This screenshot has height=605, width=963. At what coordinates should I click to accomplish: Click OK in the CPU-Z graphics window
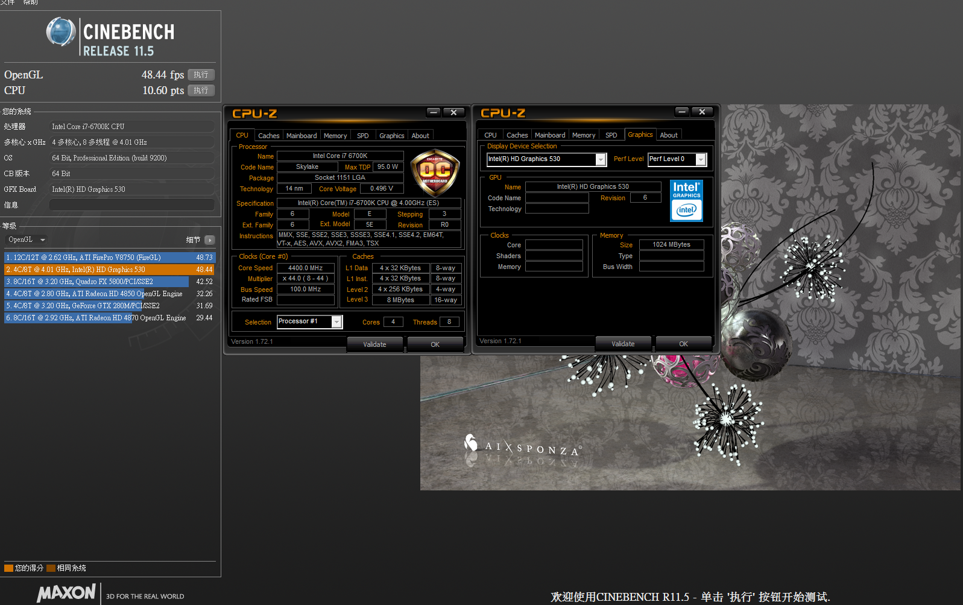[x=683, y=344]
